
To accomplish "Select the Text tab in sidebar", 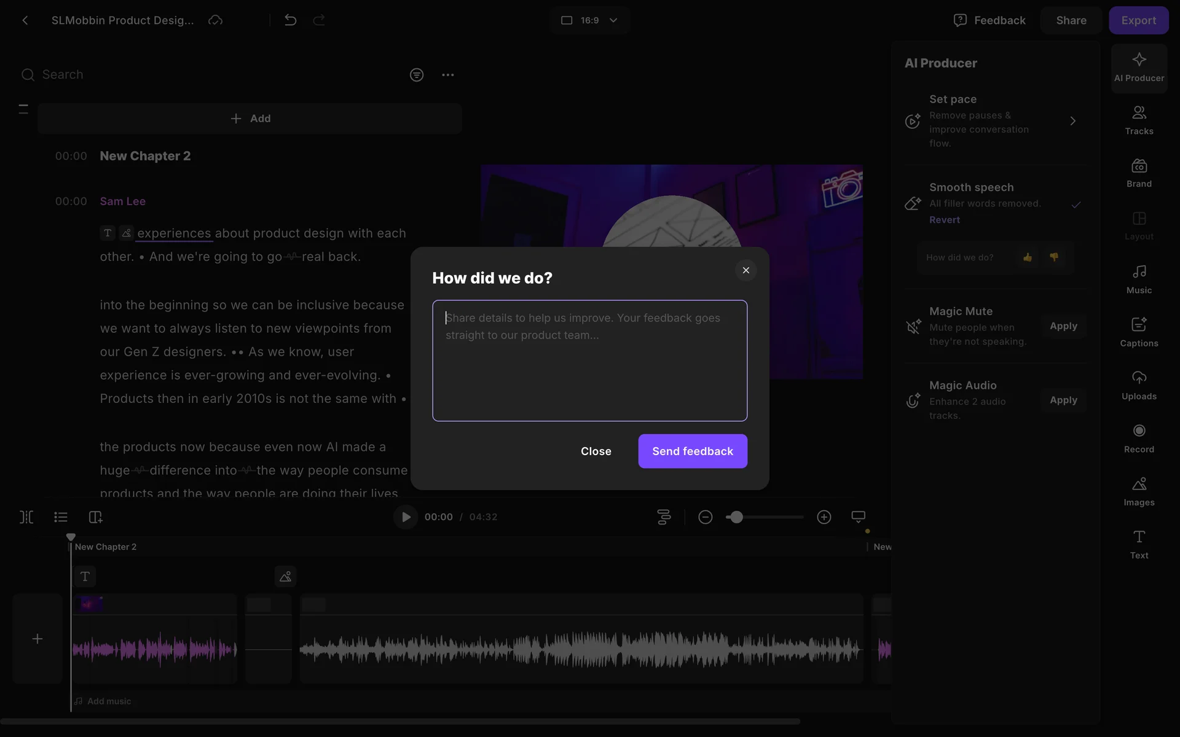I will pos(1139,544).
